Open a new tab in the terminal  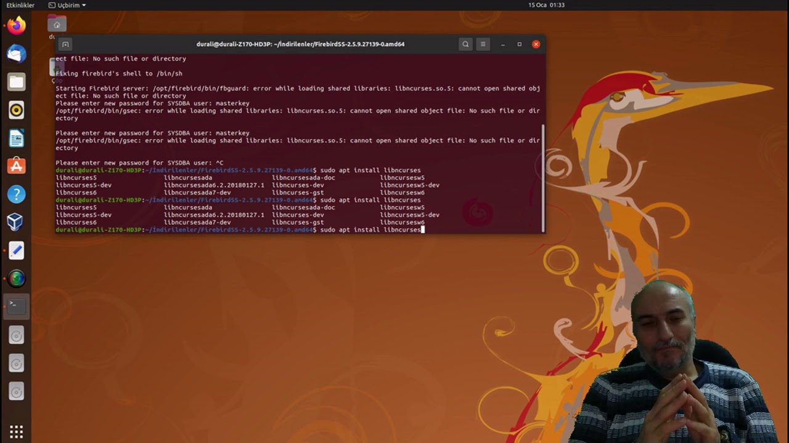65,44
